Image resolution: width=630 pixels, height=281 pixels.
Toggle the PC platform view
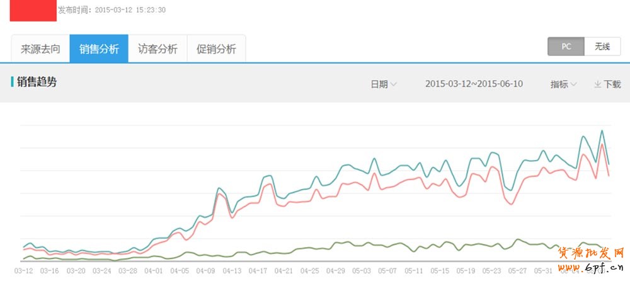566,47
